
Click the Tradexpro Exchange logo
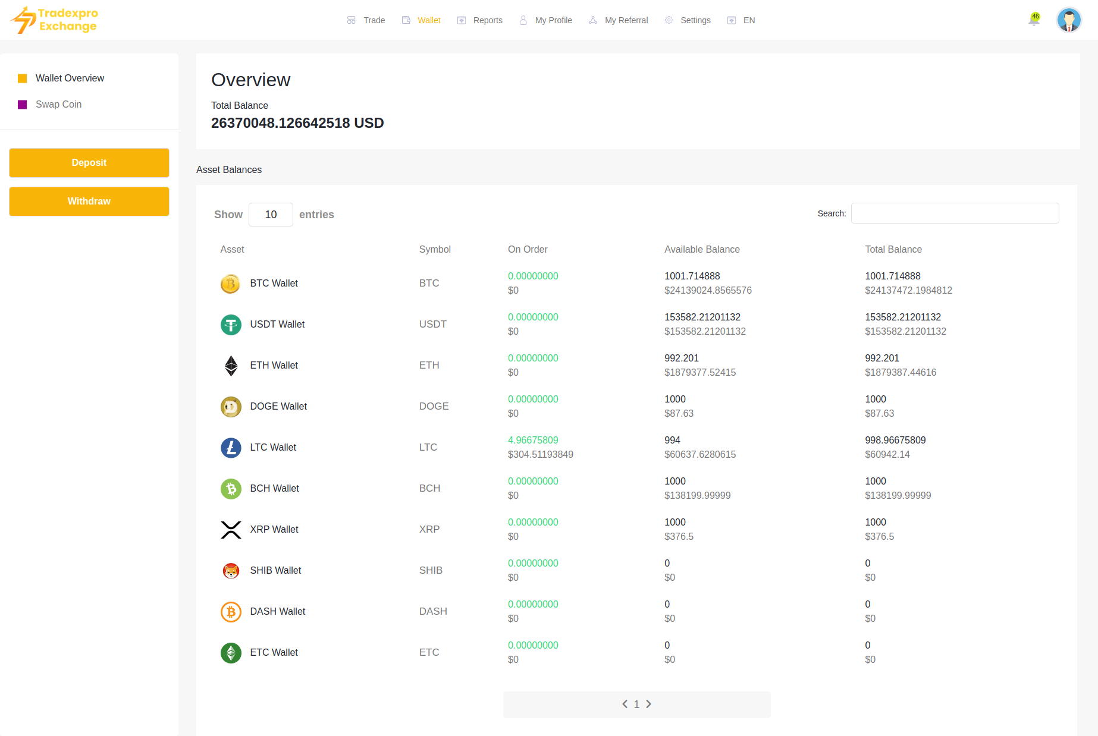[x=55, y=20]
